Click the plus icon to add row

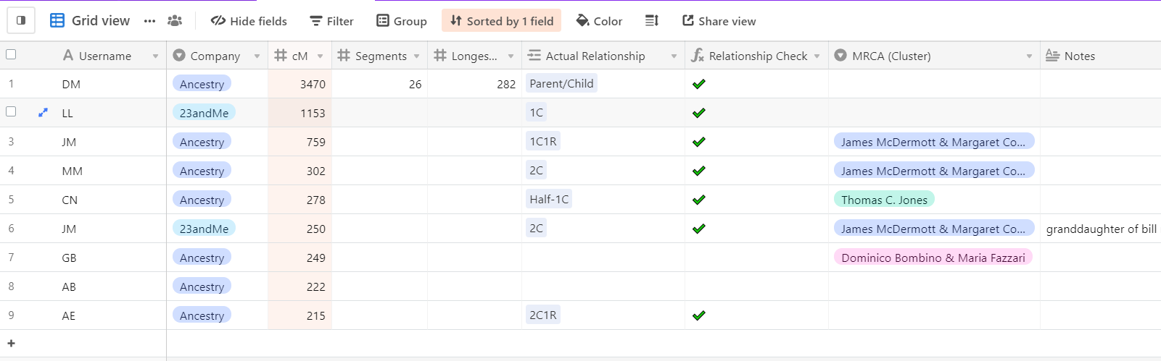coord(11,344)
